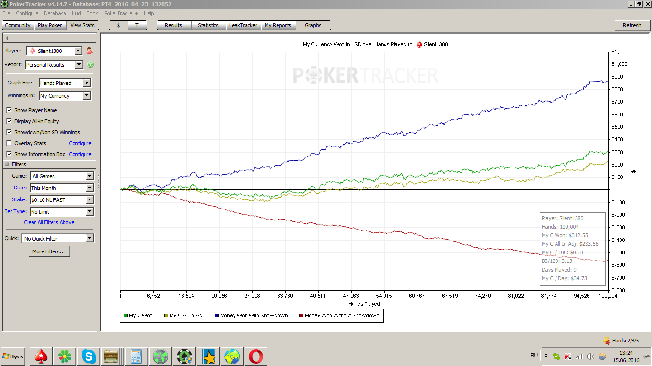This screenshot has width=652, height=366.
Task: Toggle the Show Player Name checkbox
Action: (x=9, y=110)
